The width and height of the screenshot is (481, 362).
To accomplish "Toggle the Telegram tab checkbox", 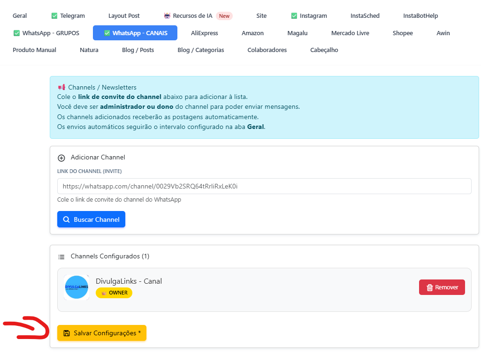I will (54, 16).
